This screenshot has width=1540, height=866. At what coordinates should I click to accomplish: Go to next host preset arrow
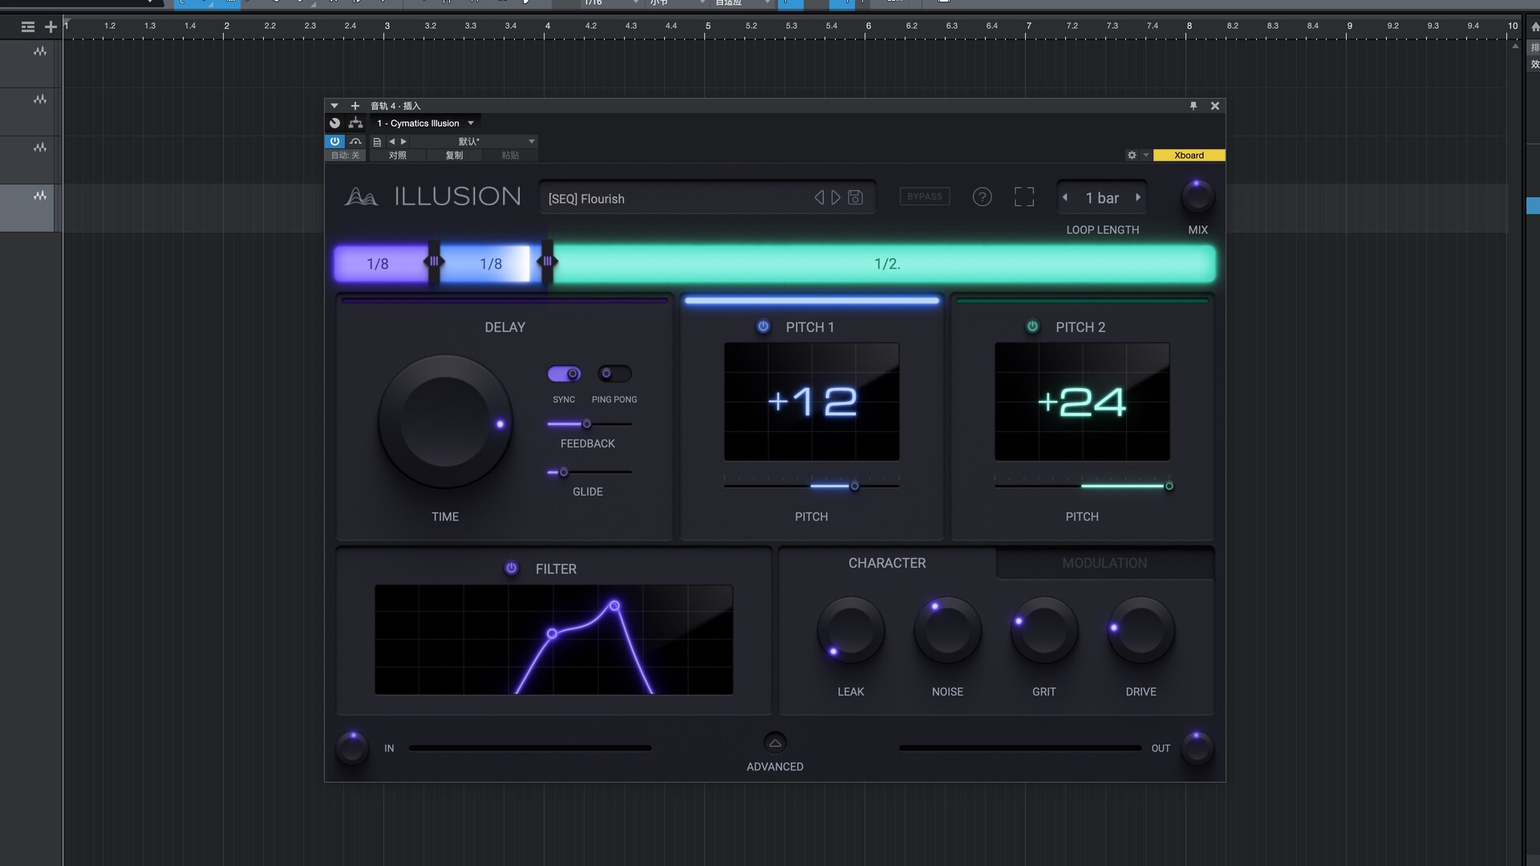403,142
